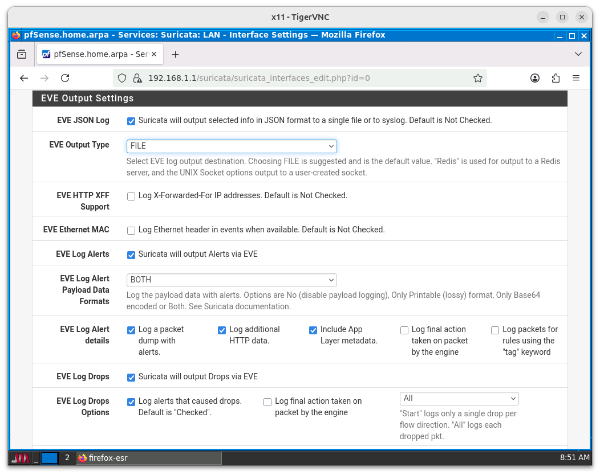Viewport: 600px width, 475px height.
Task: Uncheck Log additional HTTP data
Action: click(222, 330)
